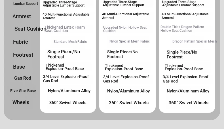Click the Base row label

point(19,67)
